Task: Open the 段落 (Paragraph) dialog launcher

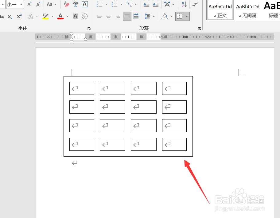Action: click(x=200, y=29)
